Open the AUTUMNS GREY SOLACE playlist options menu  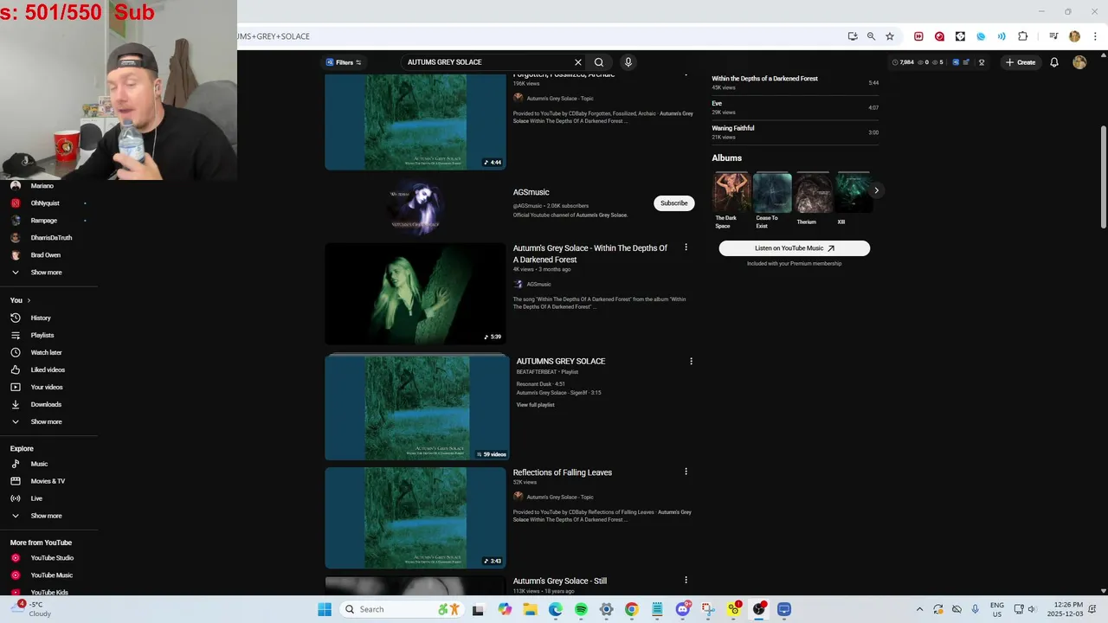click(691, 361)
